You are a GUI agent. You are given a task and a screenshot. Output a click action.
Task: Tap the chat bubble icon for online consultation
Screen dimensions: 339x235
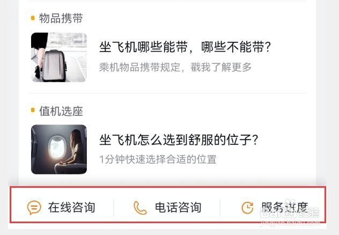click(34, 208)
